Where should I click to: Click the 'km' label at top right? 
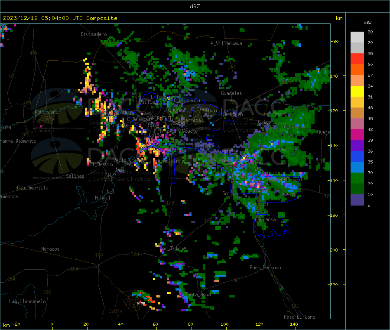tap(339, 18)
